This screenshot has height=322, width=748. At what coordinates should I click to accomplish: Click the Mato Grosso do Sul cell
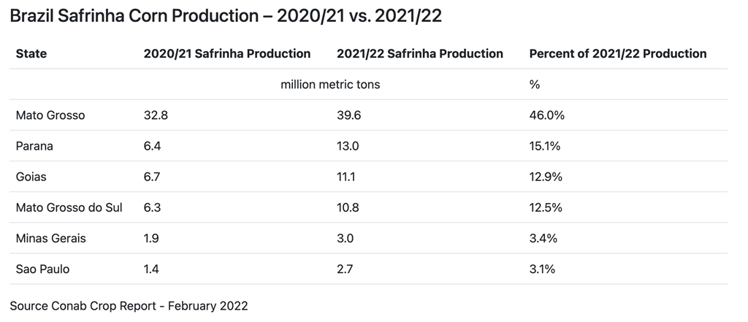pyautogui.click(x=69, y=207)
